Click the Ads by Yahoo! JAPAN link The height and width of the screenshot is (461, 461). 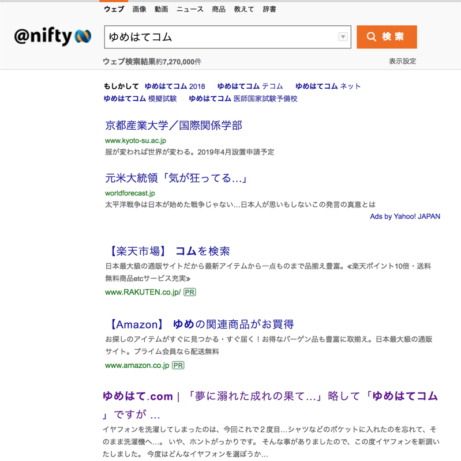tap(405, 217)
